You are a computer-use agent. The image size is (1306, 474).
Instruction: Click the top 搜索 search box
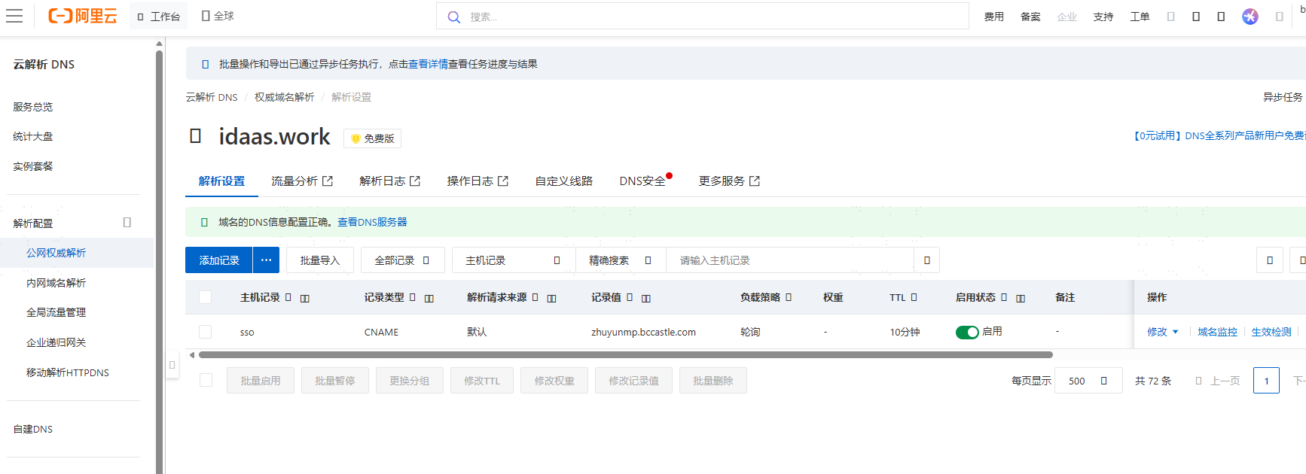coord(703,16)
